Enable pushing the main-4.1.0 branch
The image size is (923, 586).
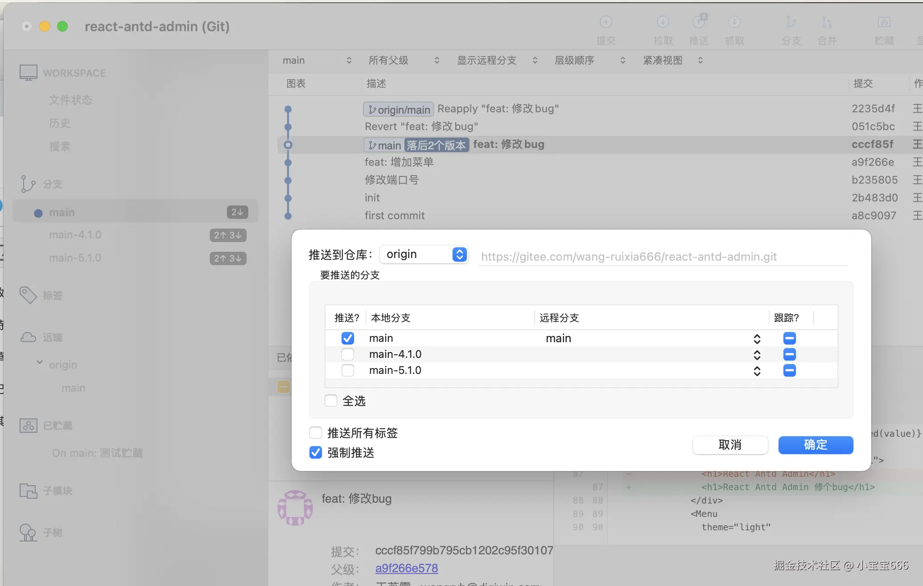pos(347,354)
